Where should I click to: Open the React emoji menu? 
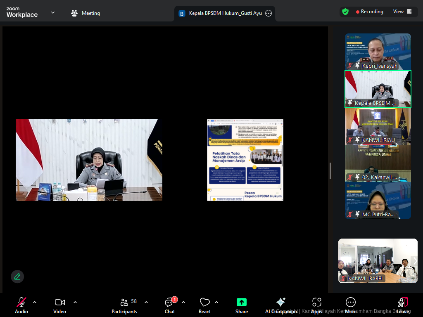(x=204, y=305)
